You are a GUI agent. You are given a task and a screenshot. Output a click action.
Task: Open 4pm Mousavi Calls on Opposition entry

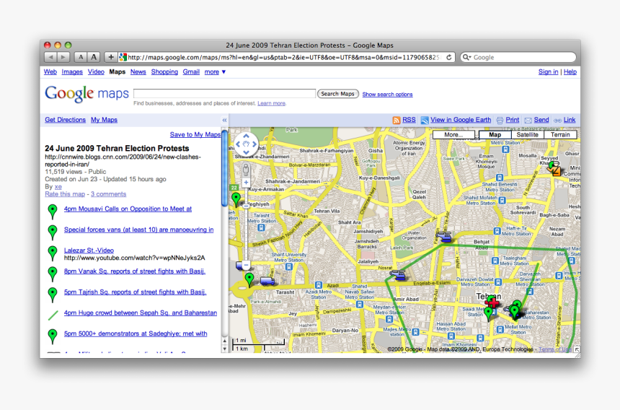click(128, 209)
